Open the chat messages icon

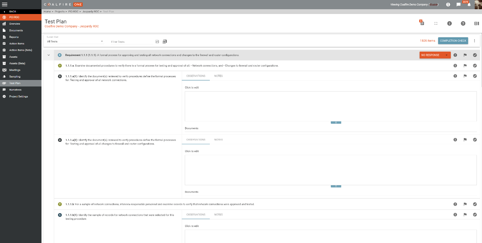pos(458,5)
